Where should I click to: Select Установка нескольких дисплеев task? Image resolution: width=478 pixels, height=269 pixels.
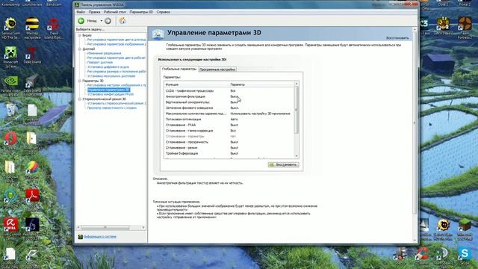click(111, 76)
